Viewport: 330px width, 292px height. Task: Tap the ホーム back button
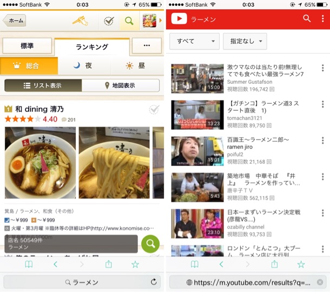[x=14, y=21]
